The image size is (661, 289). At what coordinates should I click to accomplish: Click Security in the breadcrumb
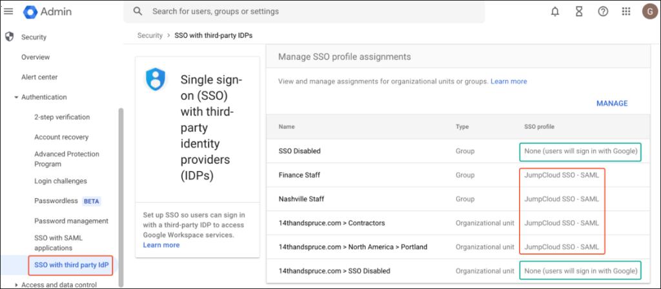150,35
